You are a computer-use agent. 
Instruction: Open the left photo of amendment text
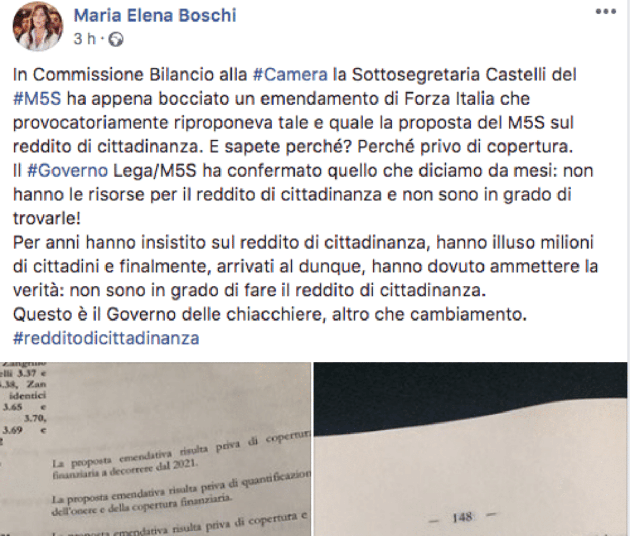coord(155,449)
